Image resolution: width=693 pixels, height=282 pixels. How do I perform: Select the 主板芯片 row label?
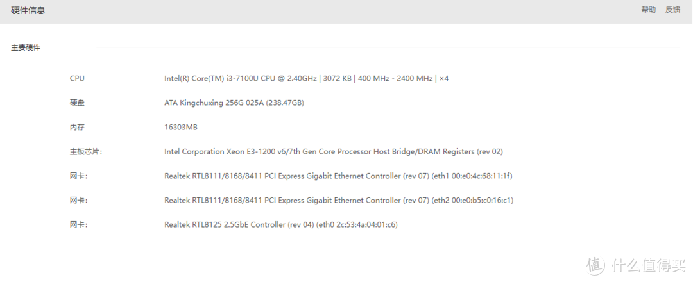click(86, 151)
